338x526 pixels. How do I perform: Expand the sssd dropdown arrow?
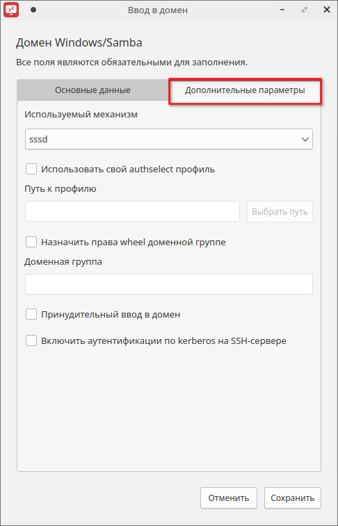pyautogui.click(x=305, y=139)
